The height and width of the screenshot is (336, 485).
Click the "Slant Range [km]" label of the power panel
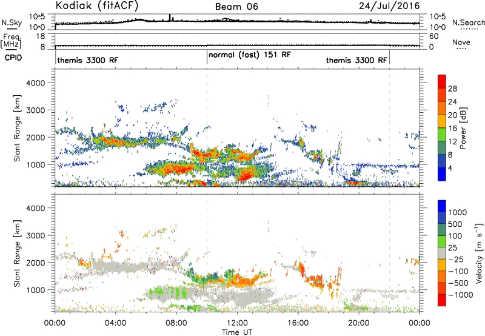click(17, 128)
